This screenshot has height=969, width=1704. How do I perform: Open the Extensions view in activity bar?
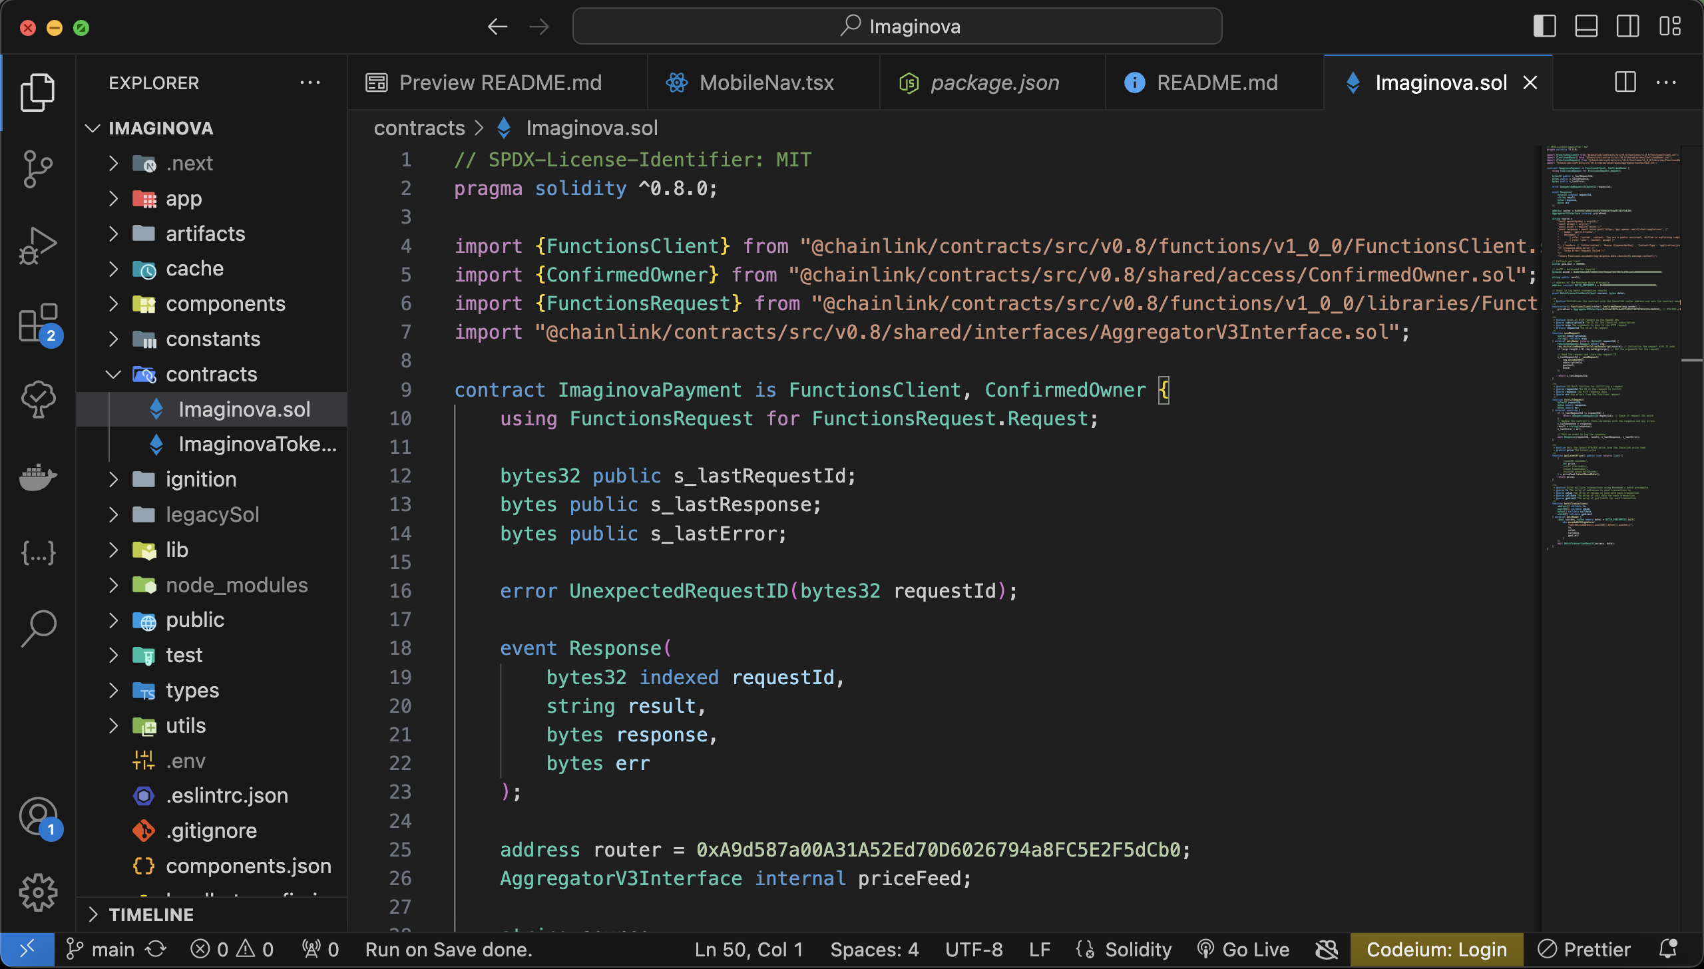point(38,323)
